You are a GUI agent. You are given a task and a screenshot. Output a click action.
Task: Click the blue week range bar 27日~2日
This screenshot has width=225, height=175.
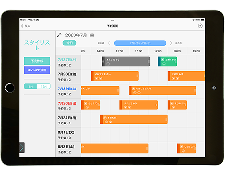pyautogui.click(x=140, y=43)
